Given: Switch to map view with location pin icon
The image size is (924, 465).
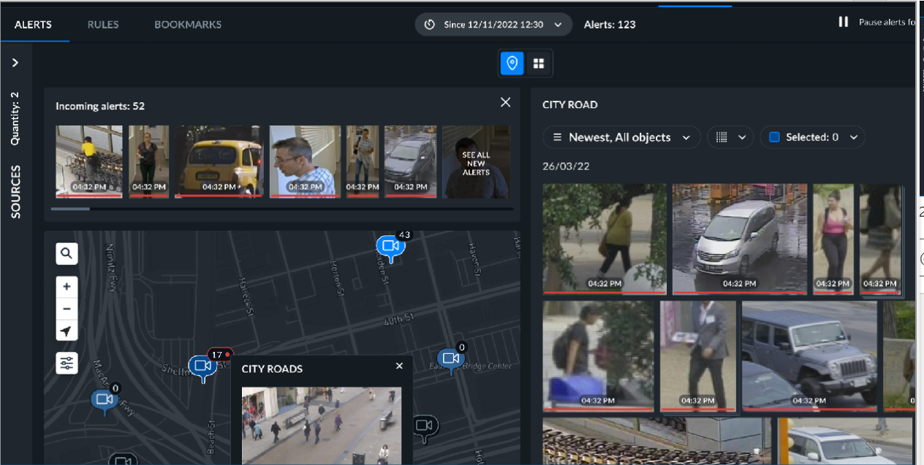Looking at the screenshot, I should tap(512, 64).
